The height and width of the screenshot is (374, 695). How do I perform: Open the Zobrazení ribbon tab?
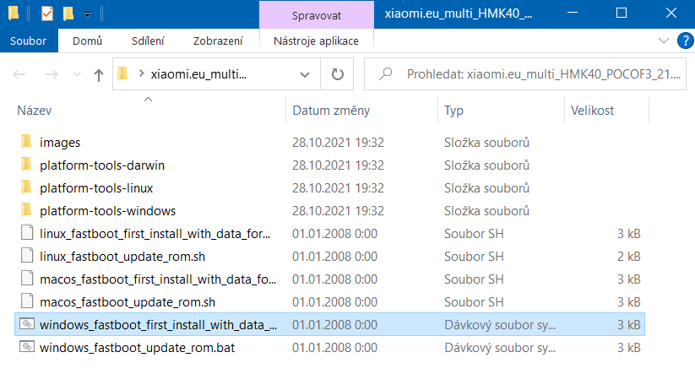point(218,41)
